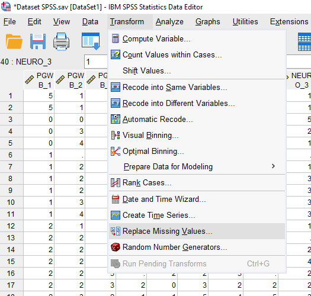Select row number 12 header
Screen dimensions: 311x296
click(11, 226)
